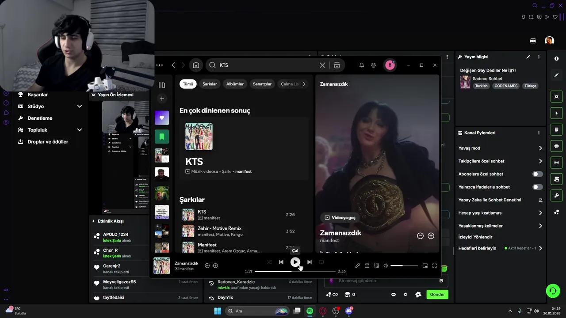Open Spotify three-dot app menu

click(x=160, y=65)
